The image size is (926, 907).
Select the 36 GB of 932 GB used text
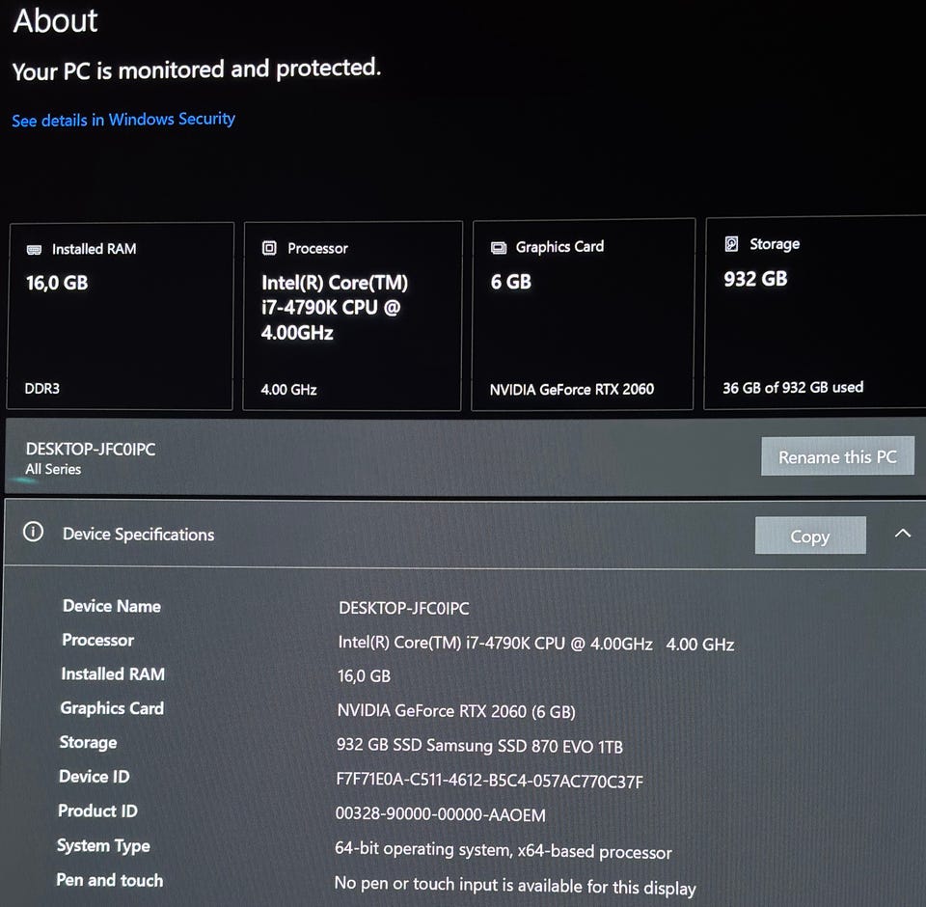[x=793, y=388]
